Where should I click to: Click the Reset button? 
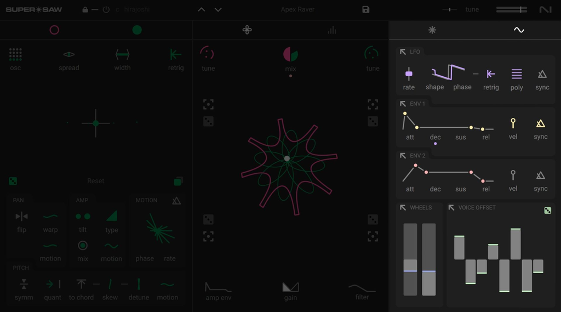[x=95, y=181]
